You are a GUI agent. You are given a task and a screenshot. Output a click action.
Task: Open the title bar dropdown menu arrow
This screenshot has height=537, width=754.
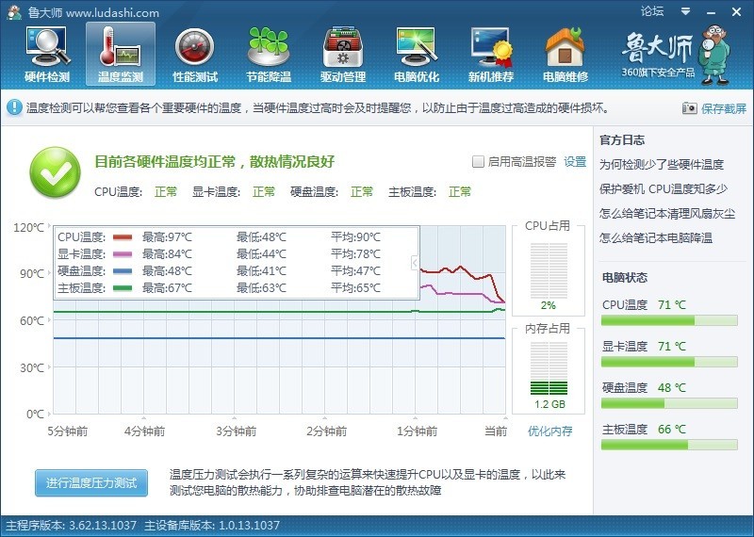click(686, 11)
